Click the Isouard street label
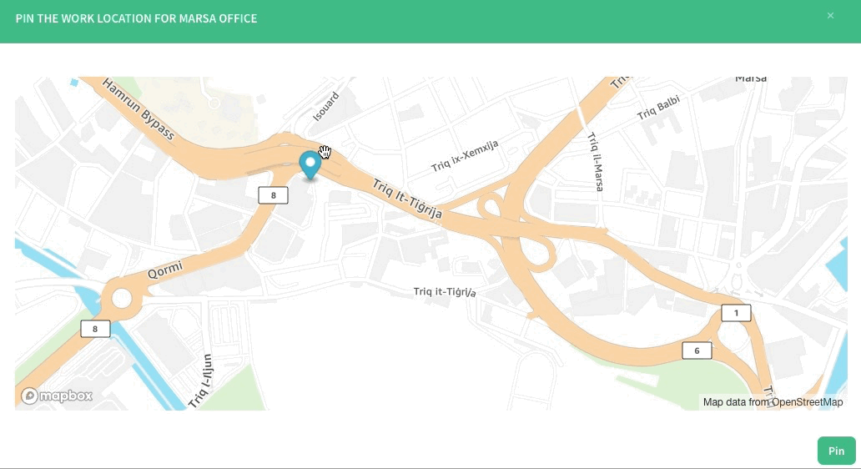Viewport: 861px width, 469px height. click(328, 107)
